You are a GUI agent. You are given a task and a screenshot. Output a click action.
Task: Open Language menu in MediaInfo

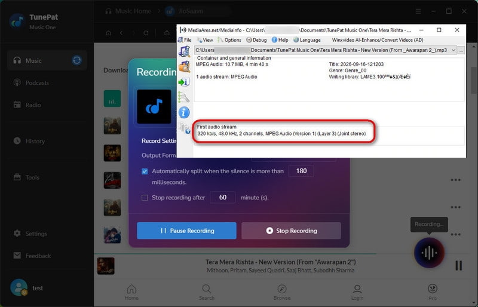307,40
